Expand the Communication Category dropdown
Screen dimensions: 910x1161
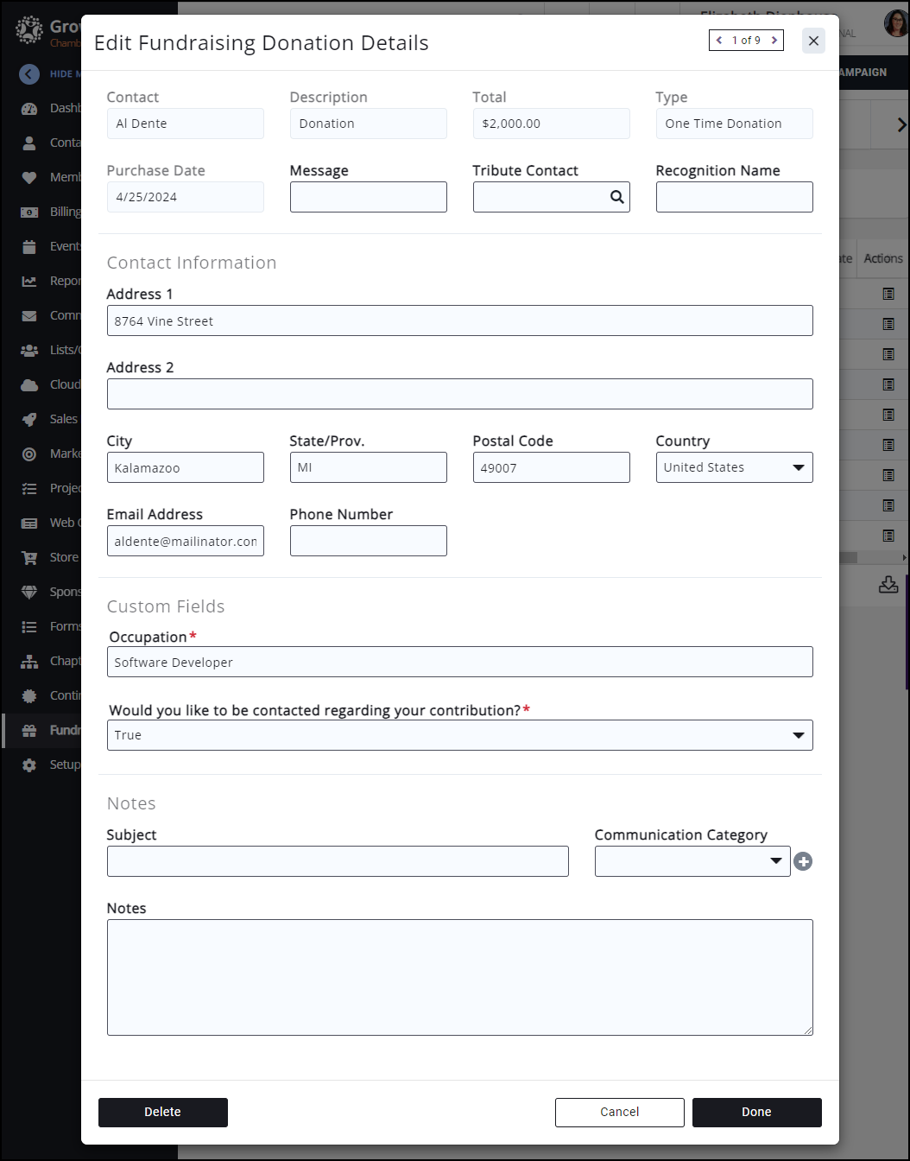[692, 861]
